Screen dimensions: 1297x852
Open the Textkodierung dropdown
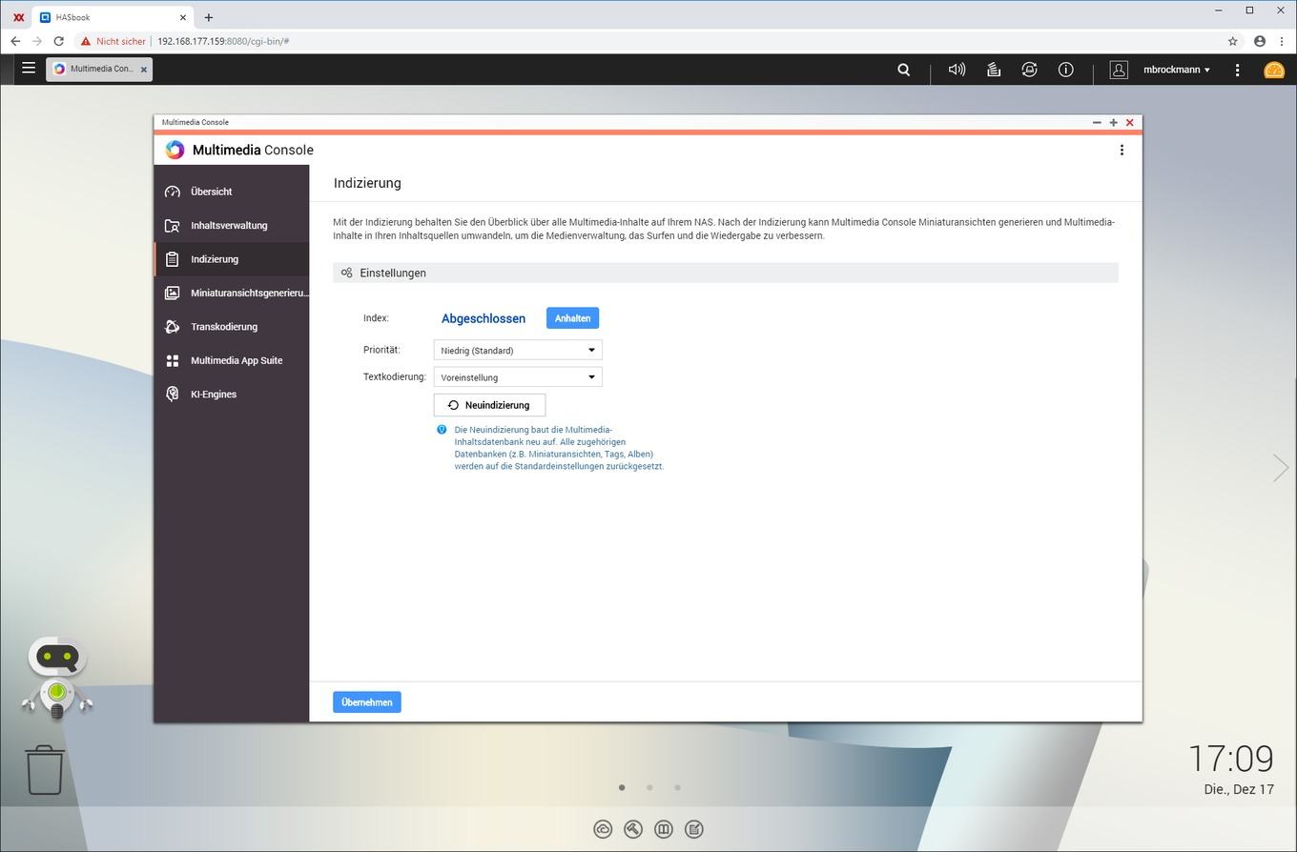click(518, 377)
